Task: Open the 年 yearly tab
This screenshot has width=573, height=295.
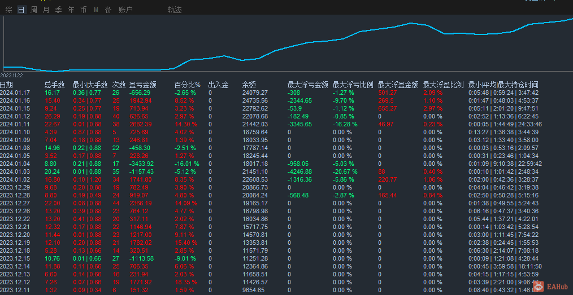Action: (71, 10)
